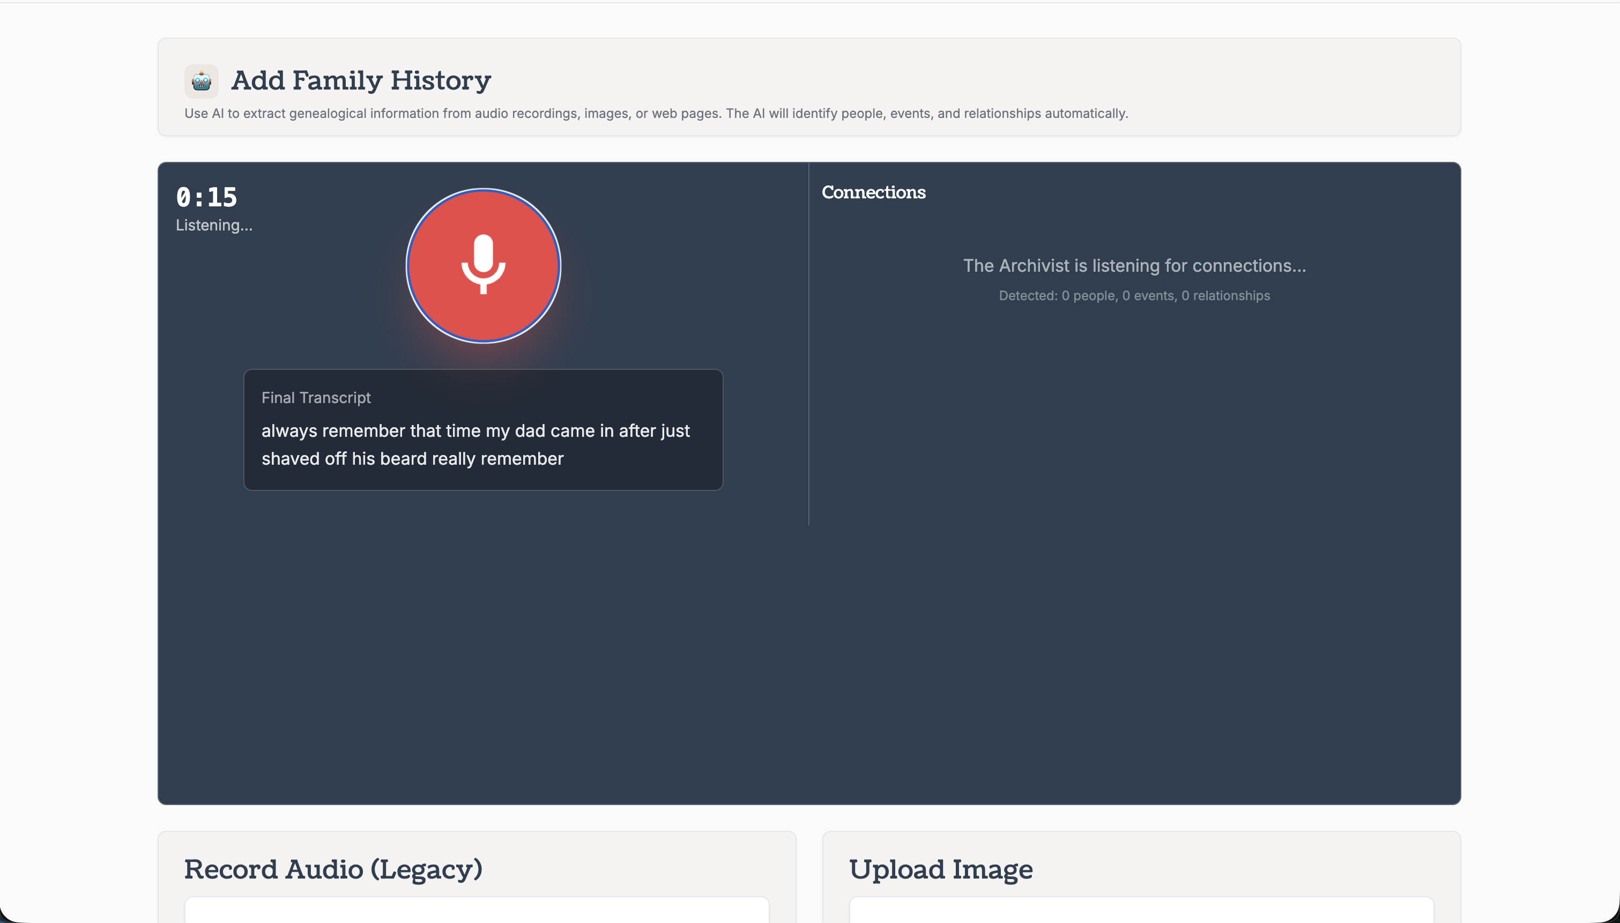Click the Record Audio (Legacy) heading
Screen dimensions: 1620x923
click(x=333, y=869)
